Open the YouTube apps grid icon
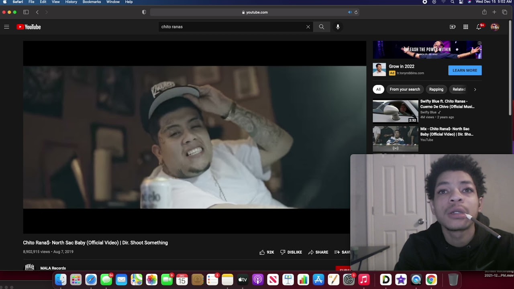The image size is (514, 289). click(466, 27)
